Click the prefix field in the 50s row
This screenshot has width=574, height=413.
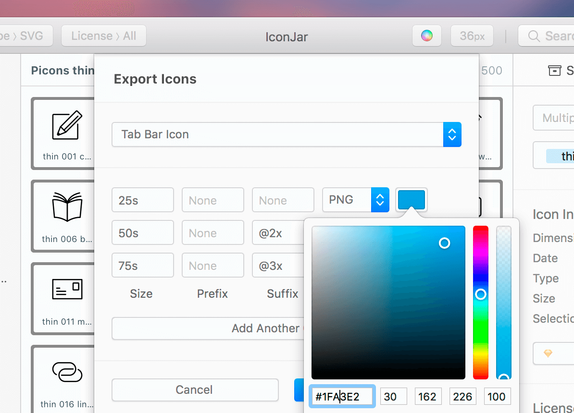[213, 232]
